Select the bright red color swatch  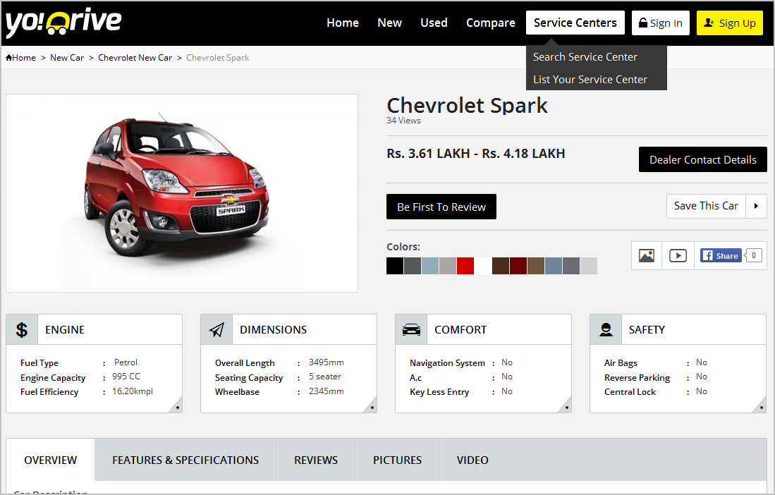click(465, 266)
